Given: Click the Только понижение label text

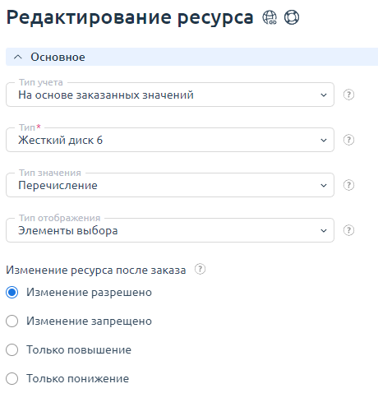Looking at the screenshot, I should click(77, 378).
